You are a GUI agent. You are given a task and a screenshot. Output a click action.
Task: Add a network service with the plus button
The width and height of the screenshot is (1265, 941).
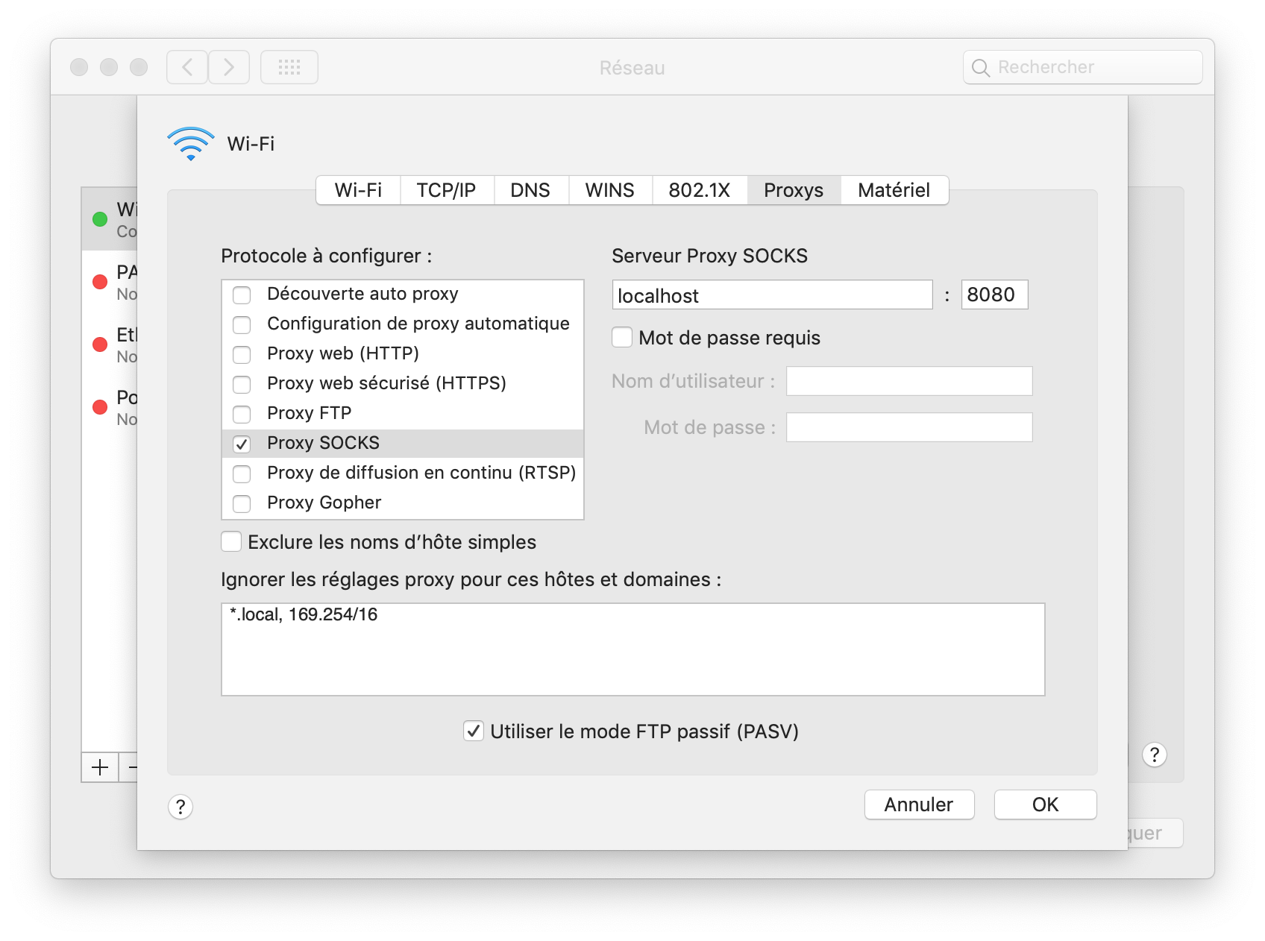tap(100, 767)
